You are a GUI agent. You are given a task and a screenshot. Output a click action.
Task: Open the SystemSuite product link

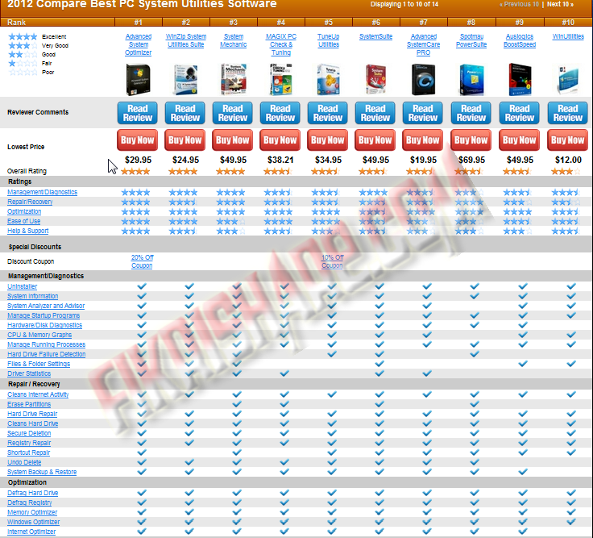(375, 37)
